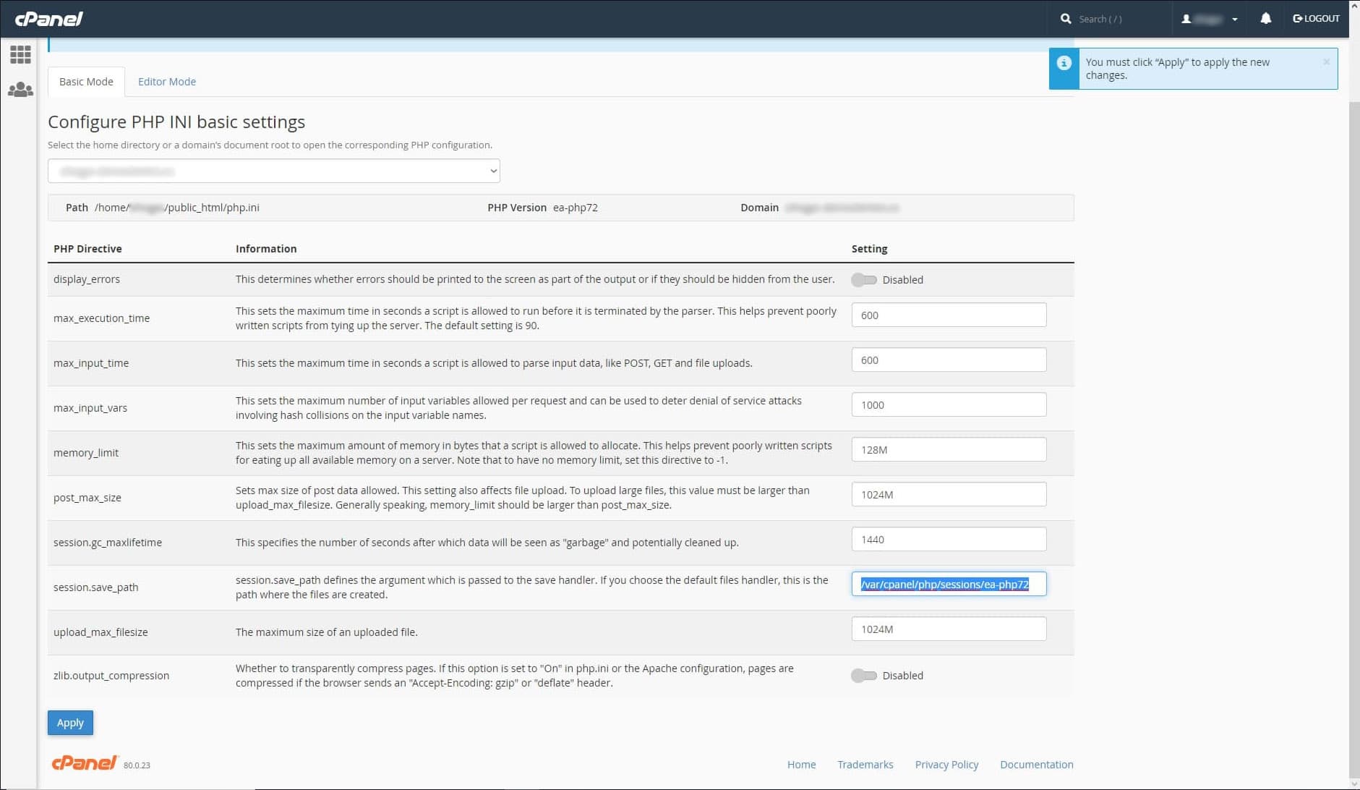
Task: Select the Basic Mode tab
Action: [x=86, y=82]
